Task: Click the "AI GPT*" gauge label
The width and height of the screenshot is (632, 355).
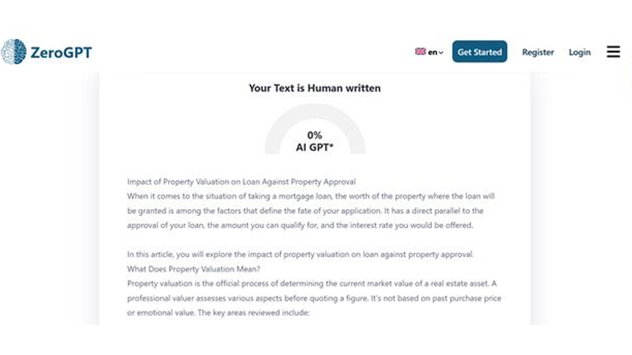Action: coord(314,148)
